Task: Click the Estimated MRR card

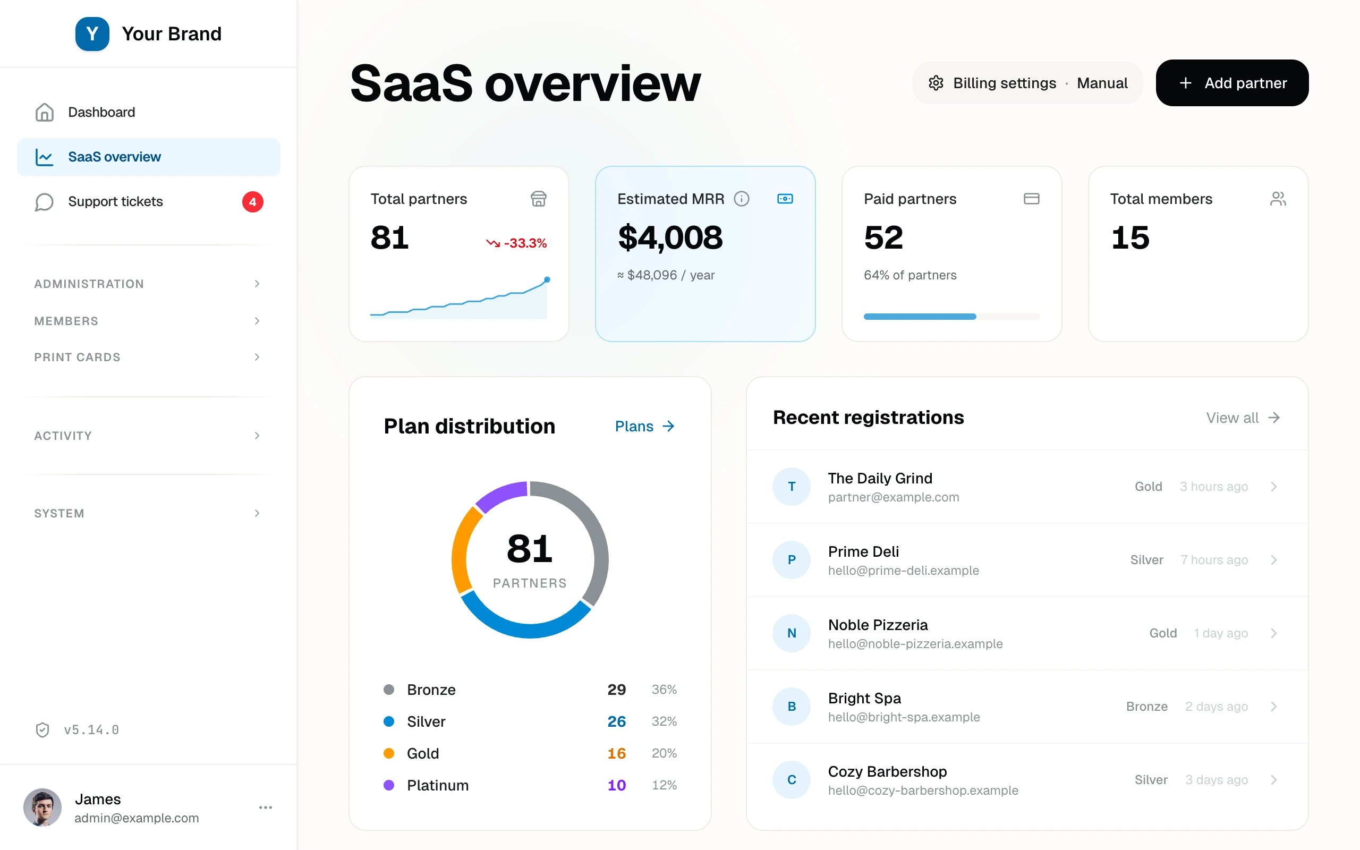Action: tap(705, 253)
